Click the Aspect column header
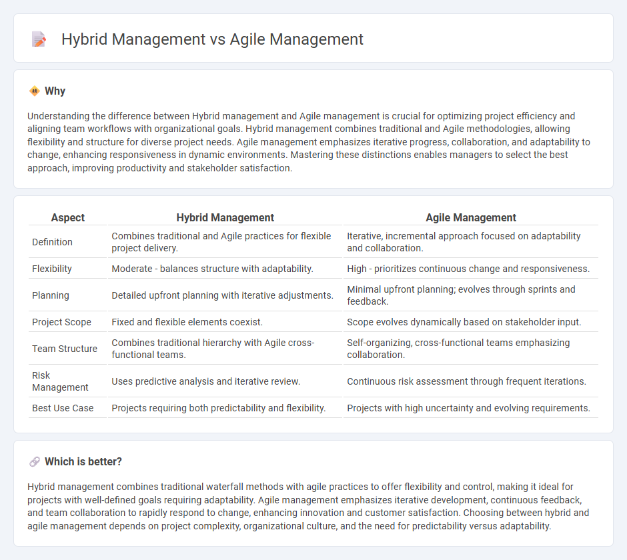627x560 pixels. pos(67,217)
